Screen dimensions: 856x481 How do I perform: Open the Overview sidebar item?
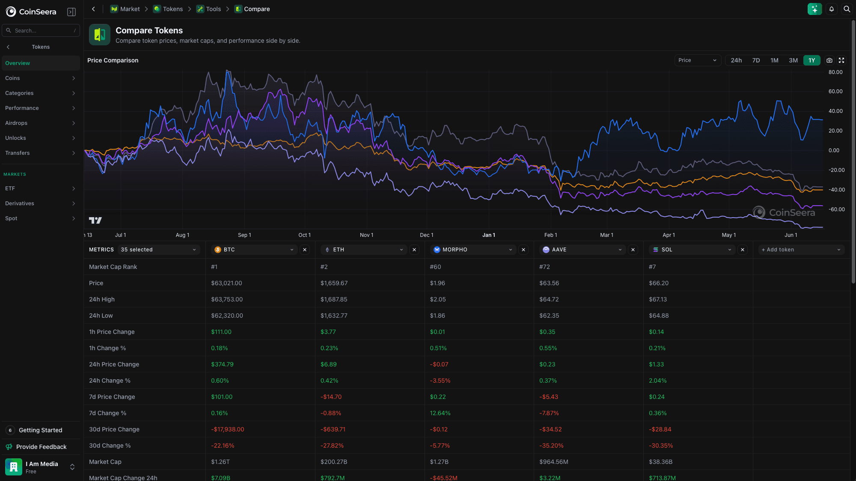tap(41, 63)
